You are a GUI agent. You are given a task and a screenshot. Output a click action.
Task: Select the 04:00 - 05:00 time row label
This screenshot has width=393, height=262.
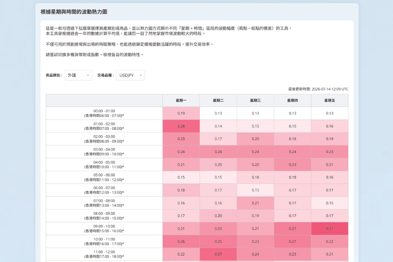pos(104,165)
